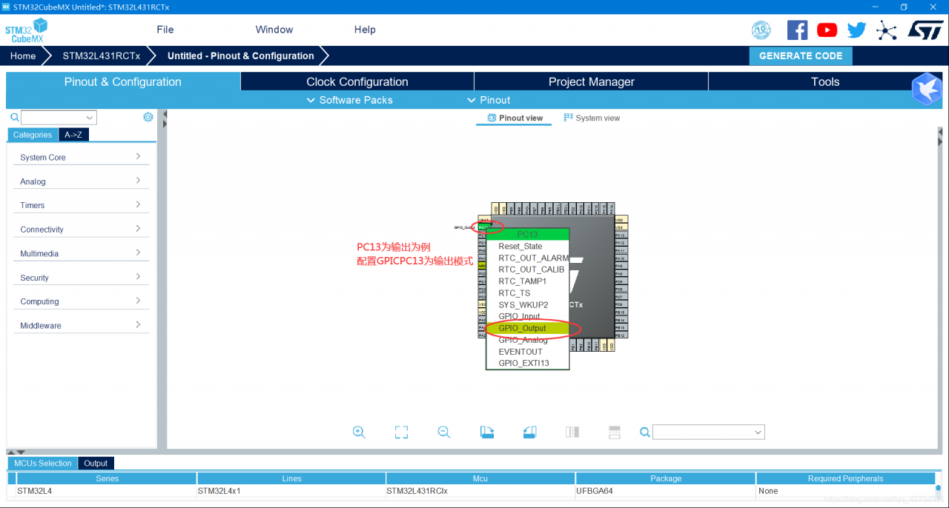
Task: Click the blue bird assistant icon
Action: [x=926, y=89]
